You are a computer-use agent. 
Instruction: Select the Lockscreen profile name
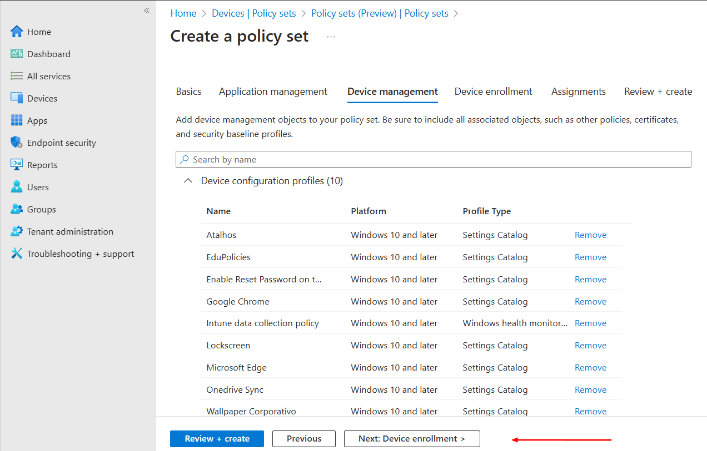(228, 346)
